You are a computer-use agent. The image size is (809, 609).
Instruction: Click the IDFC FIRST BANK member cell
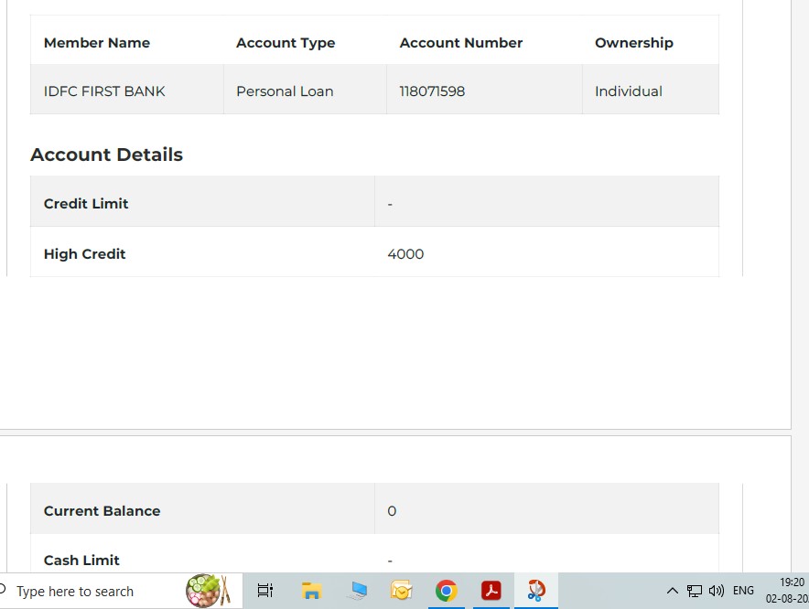(x=104, y=91)
